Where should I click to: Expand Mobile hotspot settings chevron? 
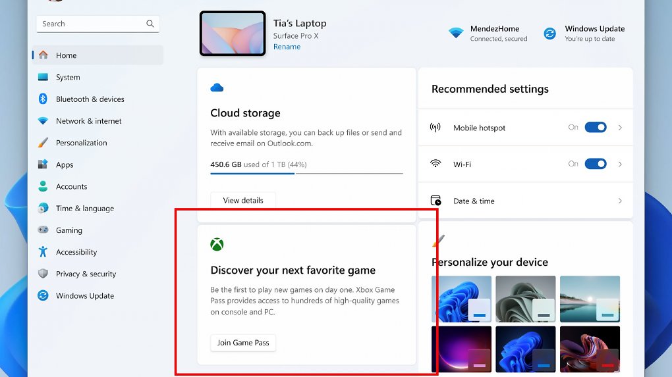coord(620,128)
